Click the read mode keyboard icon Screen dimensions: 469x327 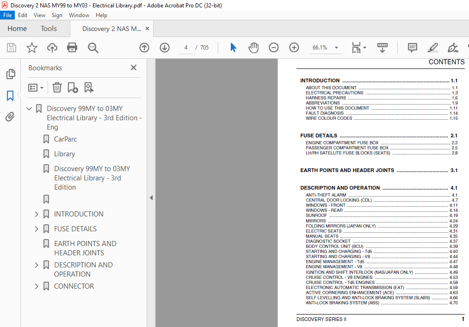pos(382,48)
